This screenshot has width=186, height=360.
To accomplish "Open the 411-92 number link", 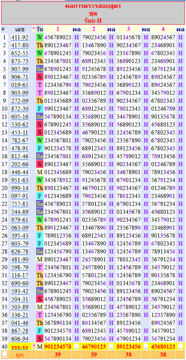I will [x=20, y=37].
